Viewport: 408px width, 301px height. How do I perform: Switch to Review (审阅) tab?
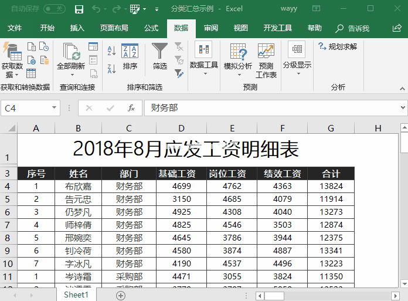pyautogui.click(x=211, y=28)
